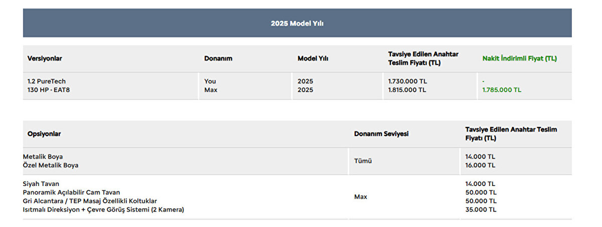Click the green Nakit İndirimli Fiyat header
Viewport: 602px width, 227px height.
tap(519, 58)
